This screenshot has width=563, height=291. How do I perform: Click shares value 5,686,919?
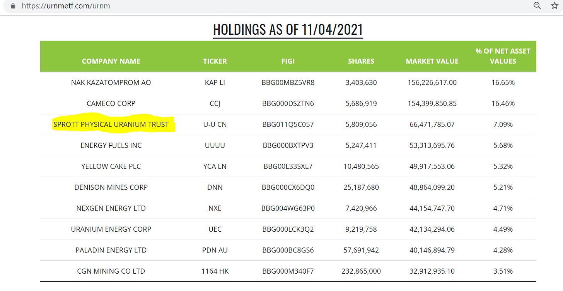[x=361, y=103]
